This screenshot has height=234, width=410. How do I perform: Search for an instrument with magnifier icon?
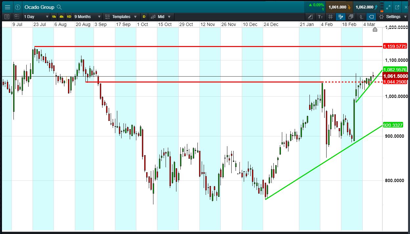tap(59, 7)
